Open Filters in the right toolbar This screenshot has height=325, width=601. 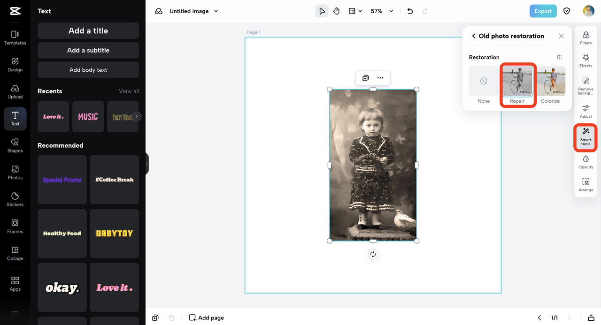586,38
